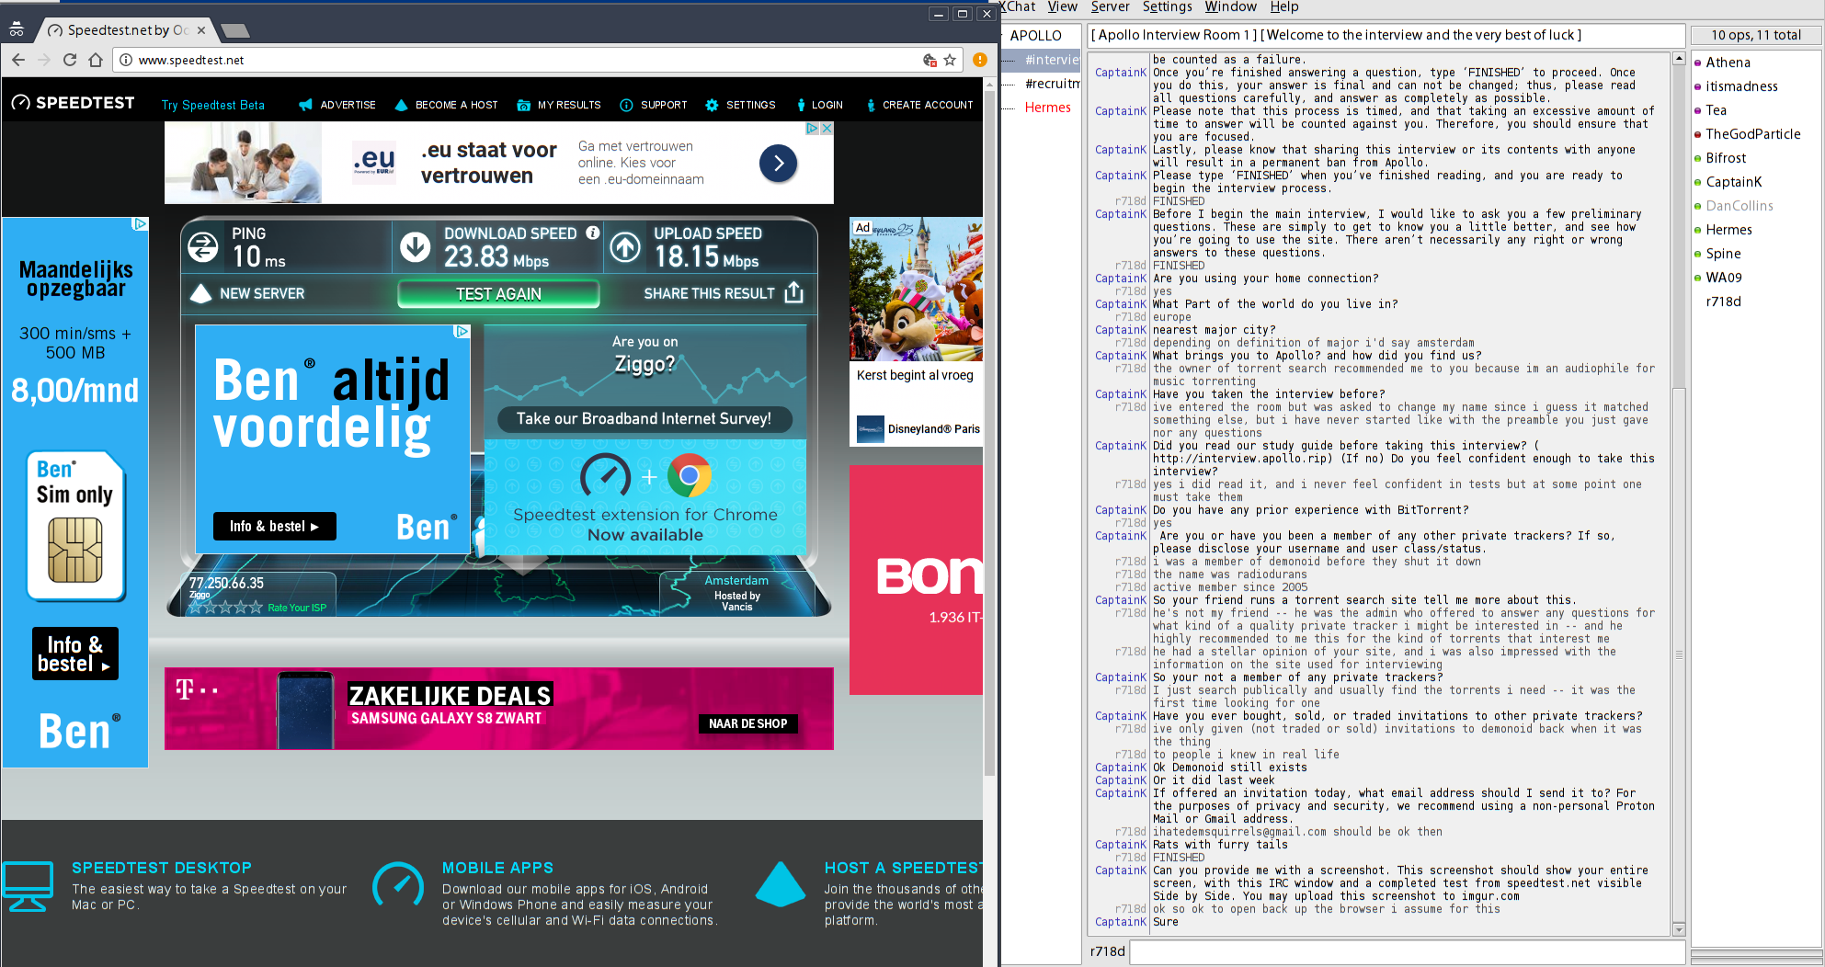Bookmark this page with the star icon
This screenshot has height=967, width=1825.
(950, 60)
